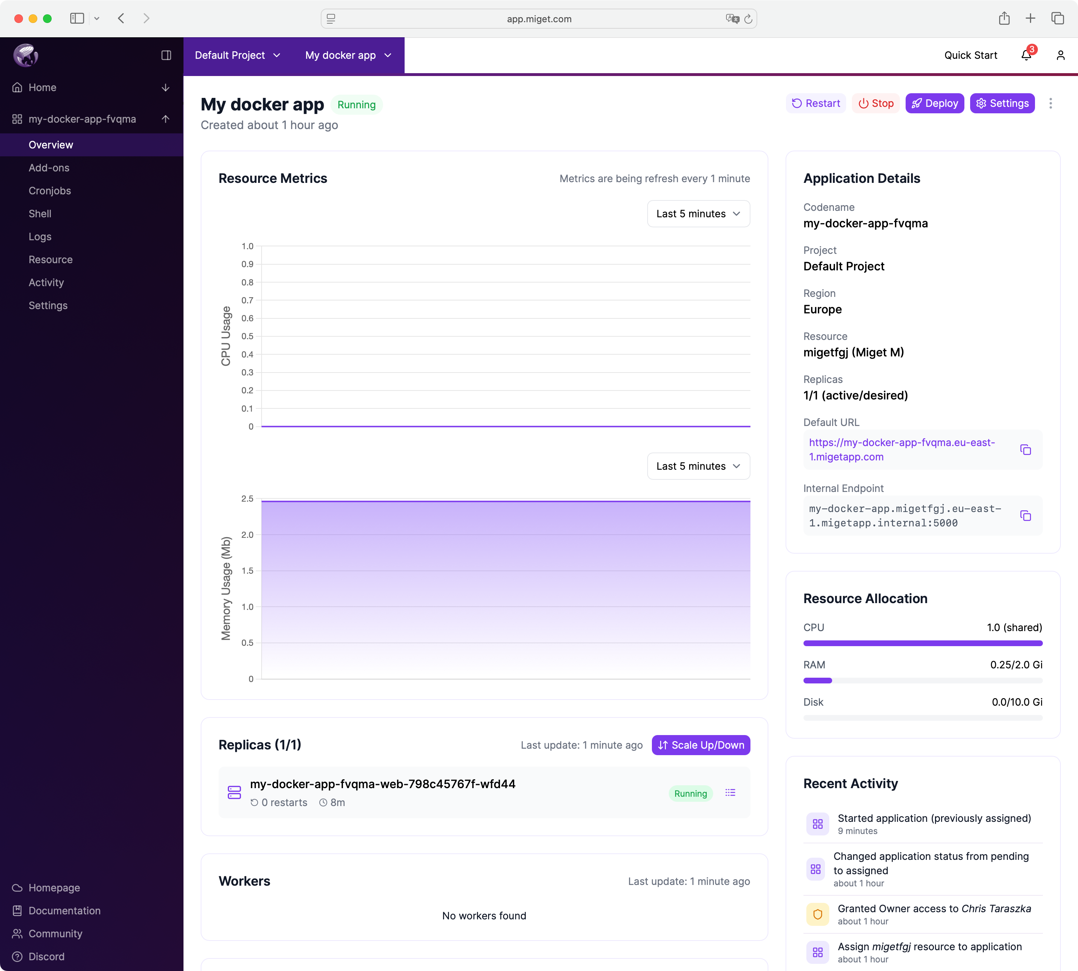This screenshot has height=971, width=1078.
Task: Go back in browser history
Action: [x=121, y=19]
